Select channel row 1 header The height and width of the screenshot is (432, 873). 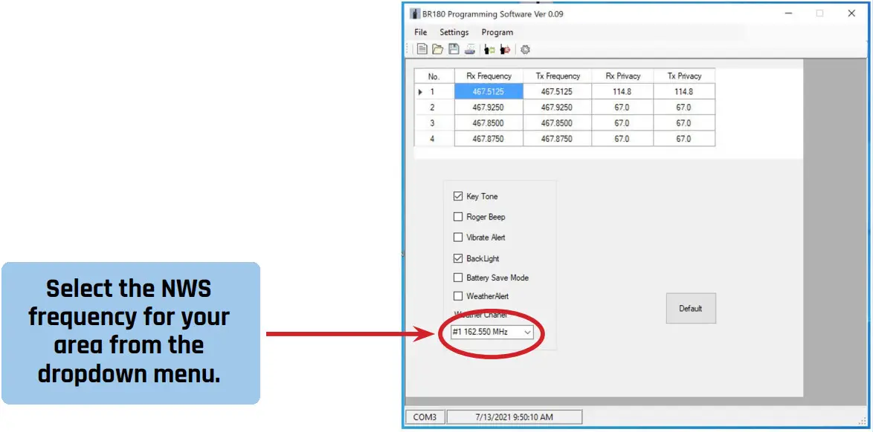(x=434, y=92)
